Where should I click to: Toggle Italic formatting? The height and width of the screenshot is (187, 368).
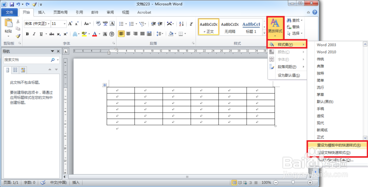[x=34, y=34]
